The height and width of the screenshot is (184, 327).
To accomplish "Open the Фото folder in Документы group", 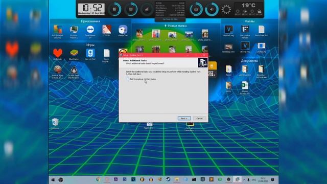I will tap(228, 87).
